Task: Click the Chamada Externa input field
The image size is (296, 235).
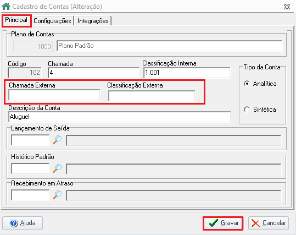Action: 54,95
